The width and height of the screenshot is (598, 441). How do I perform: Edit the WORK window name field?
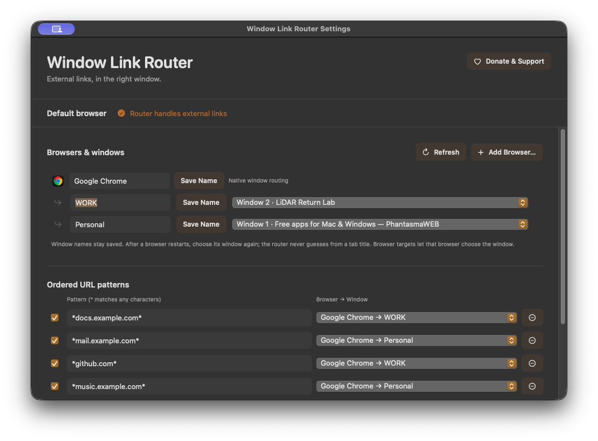pos(120,203)
